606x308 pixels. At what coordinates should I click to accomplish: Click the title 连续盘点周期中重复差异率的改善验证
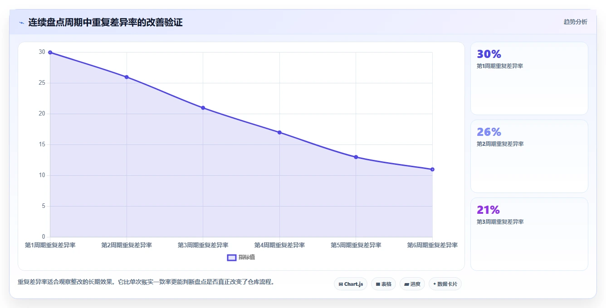tap(105, 22)
